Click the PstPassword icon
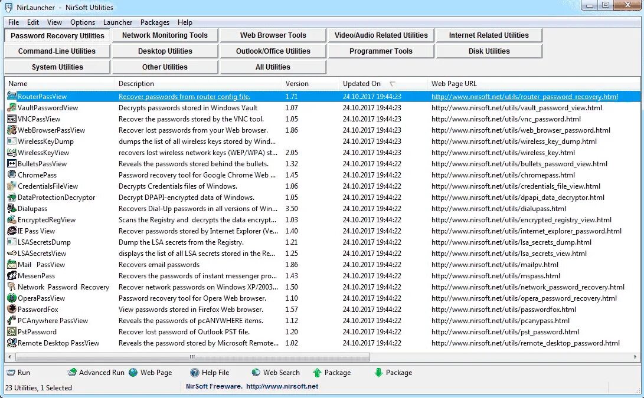 pyautogui.click(x=11, y=332)
